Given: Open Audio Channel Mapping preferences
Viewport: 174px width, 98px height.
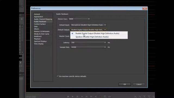Looking at the screenshot, I should pos(43,19).
